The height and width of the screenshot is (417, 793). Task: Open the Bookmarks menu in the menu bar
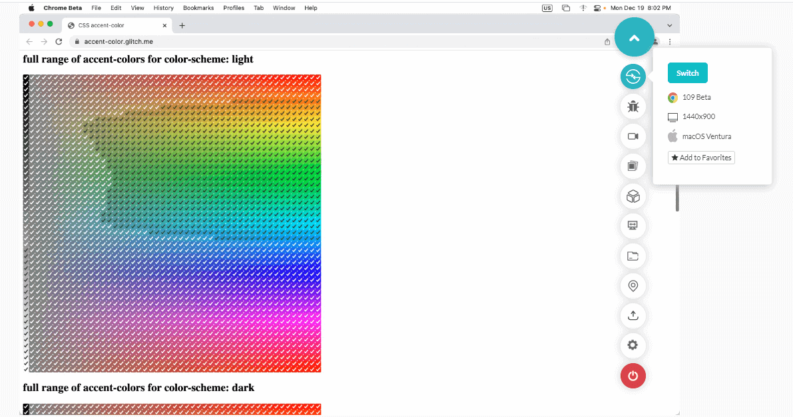[x=198, y=8]
